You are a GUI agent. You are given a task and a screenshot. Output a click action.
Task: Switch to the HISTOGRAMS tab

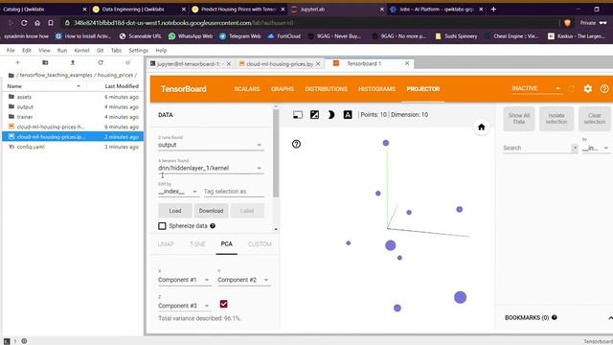[x=376, y=89]
